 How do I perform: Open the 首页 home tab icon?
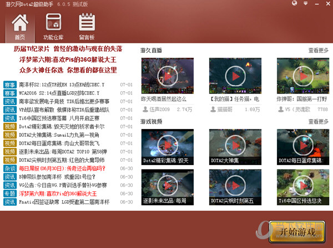click(20, 27)
